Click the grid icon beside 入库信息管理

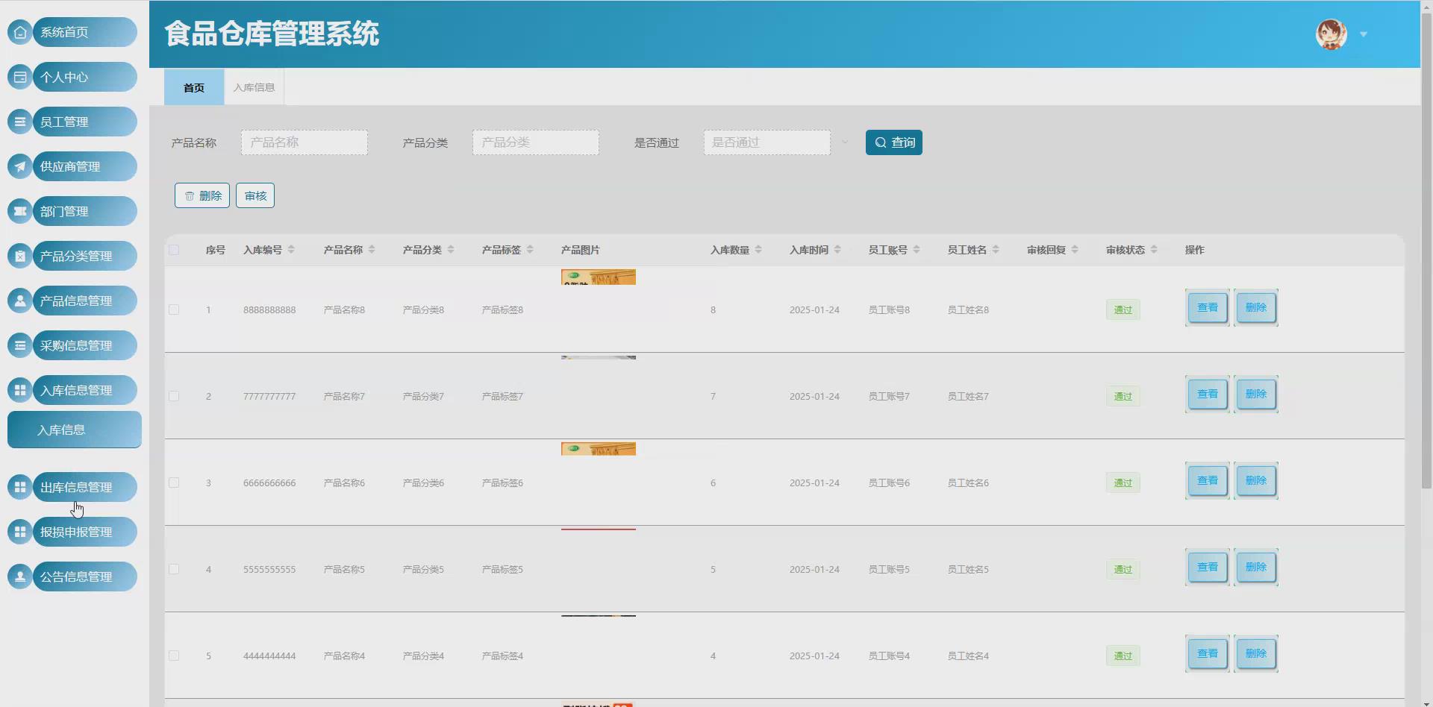pos(20,390)
